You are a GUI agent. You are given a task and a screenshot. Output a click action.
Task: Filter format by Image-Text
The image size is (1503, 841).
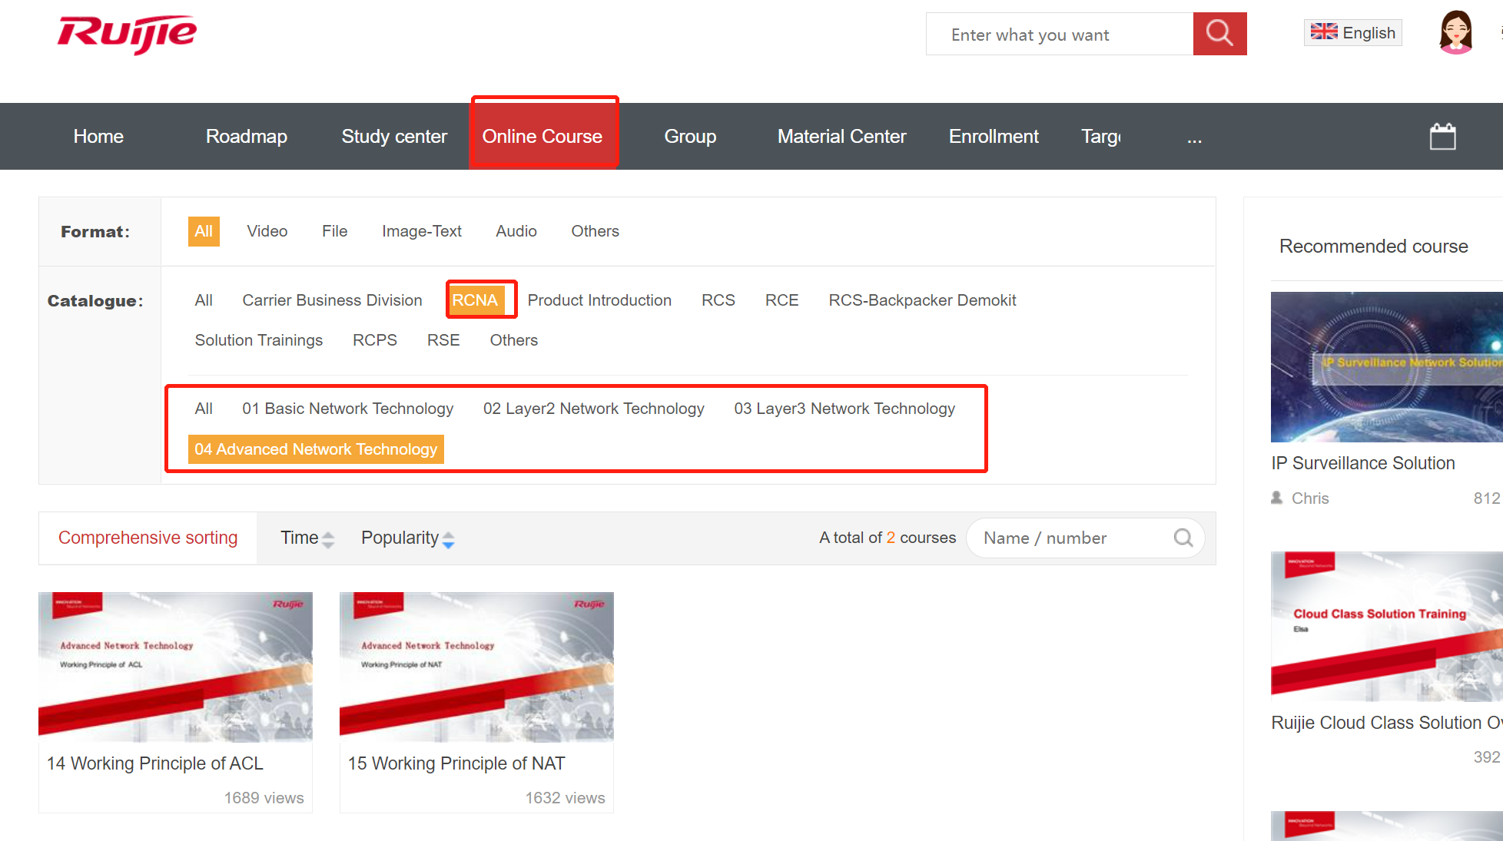(x=422, y=231)
